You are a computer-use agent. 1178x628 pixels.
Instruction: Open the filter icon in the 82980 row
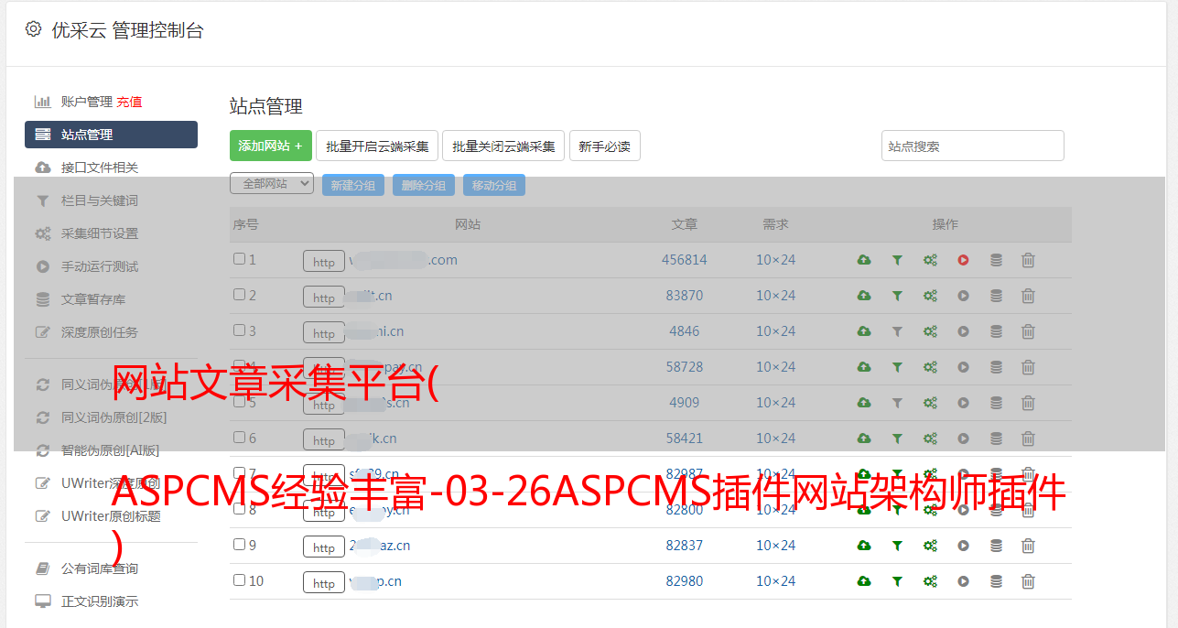tap(897, 581)
